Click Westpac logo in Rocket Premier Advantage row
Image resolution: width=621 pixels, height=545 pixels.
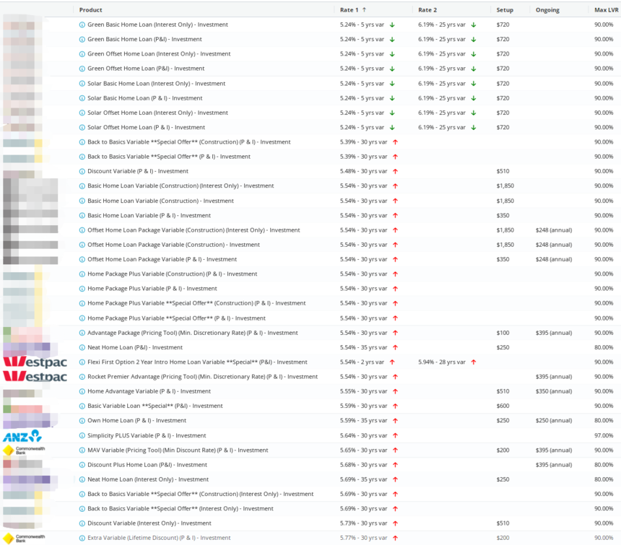pos(35,376)
